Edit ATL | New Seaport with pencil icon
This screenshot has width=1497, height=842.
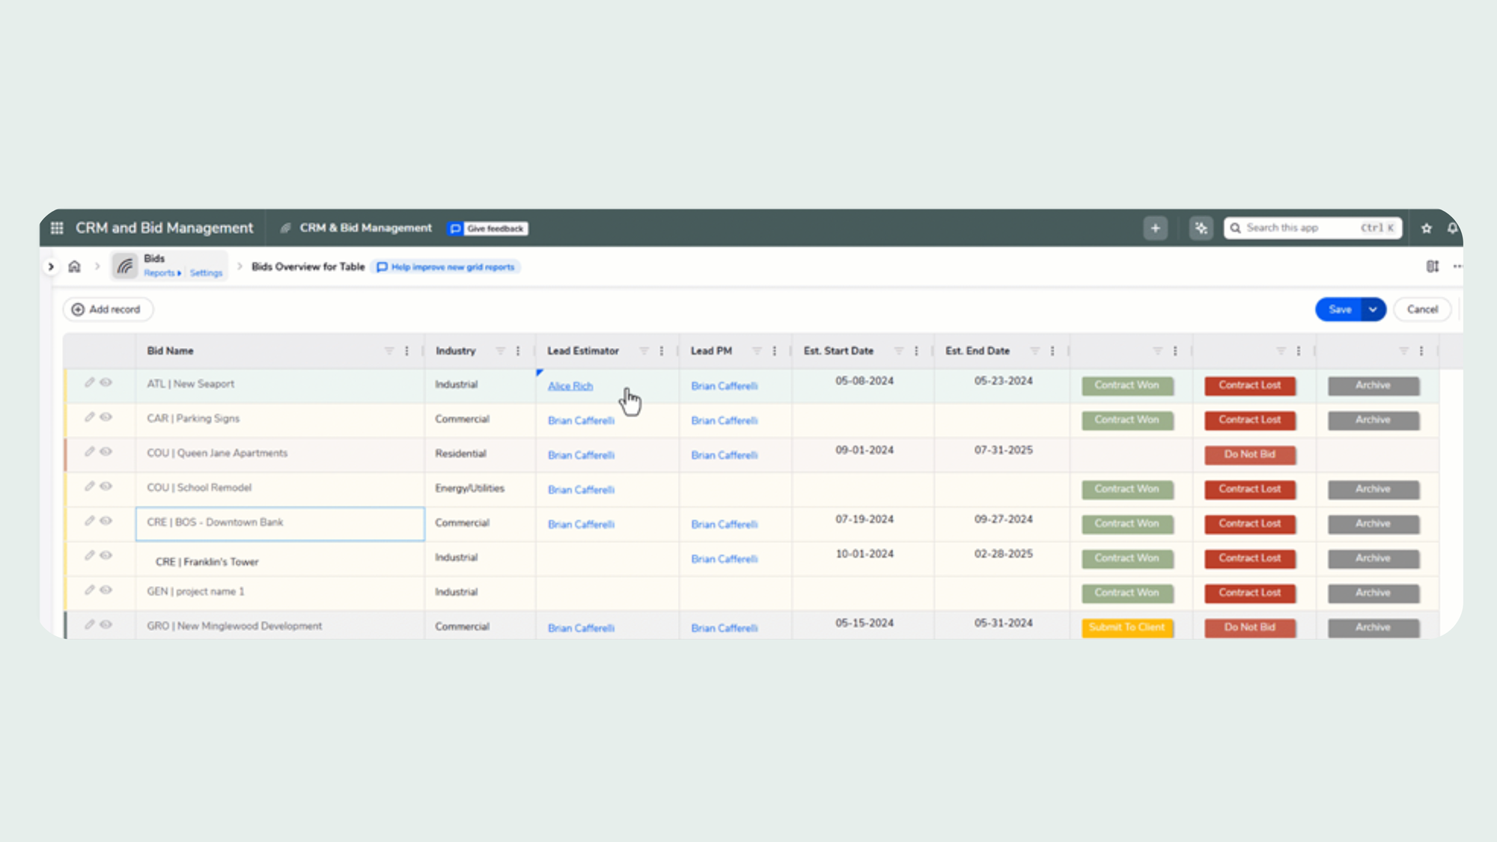[x=89, y=382]
